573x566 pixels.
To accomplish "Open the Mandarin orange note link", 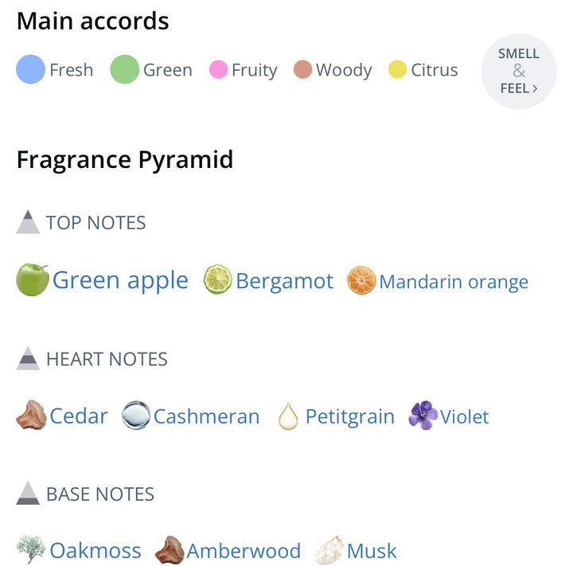I will pos(454,282).
